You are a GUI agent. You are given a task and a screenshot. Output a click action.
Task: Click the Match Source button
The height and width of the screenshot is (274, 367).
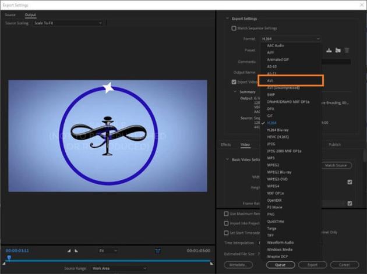click(336, 165)
